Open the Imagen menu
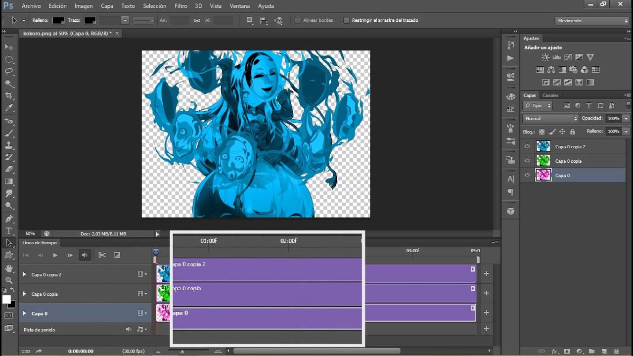Viewport: 633px width, 356px height. click(84, 6)
